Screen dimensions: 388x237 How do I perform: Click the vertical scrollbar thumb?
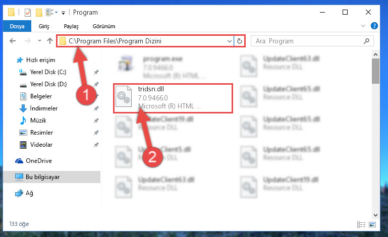pos(375,71)
